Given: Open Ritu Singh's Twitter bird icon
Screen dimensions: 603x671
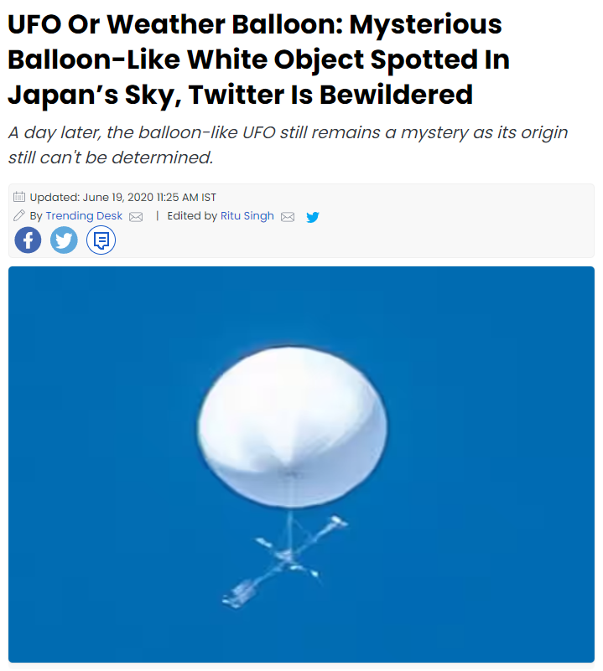Looking at the screenshot, I should coord(313,217).
